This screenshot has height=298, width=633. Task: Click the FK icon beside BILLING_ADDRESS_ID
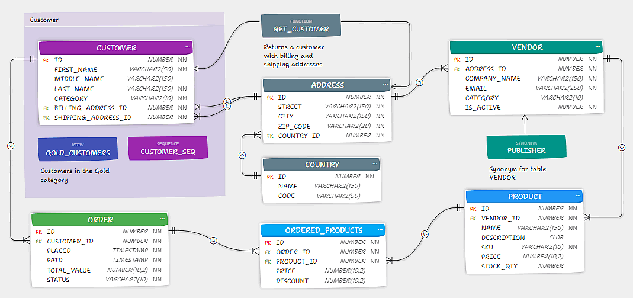(x=46, y=108)
